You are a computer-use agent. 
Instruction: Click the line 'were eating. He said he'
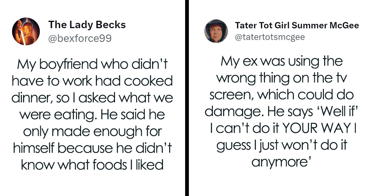[92, 115]
